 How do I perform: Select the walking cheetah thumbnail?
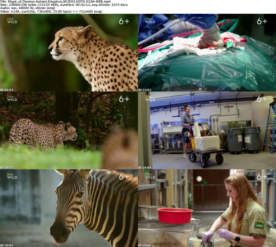69,130
